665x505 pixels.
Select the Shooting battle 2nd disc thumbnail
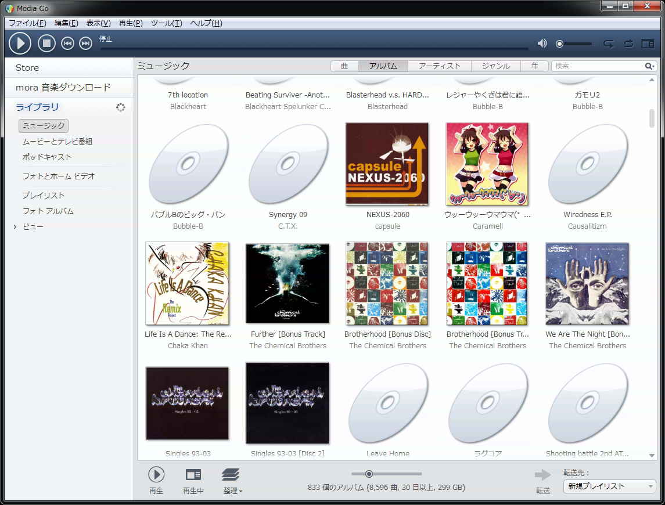pos(587,403)
